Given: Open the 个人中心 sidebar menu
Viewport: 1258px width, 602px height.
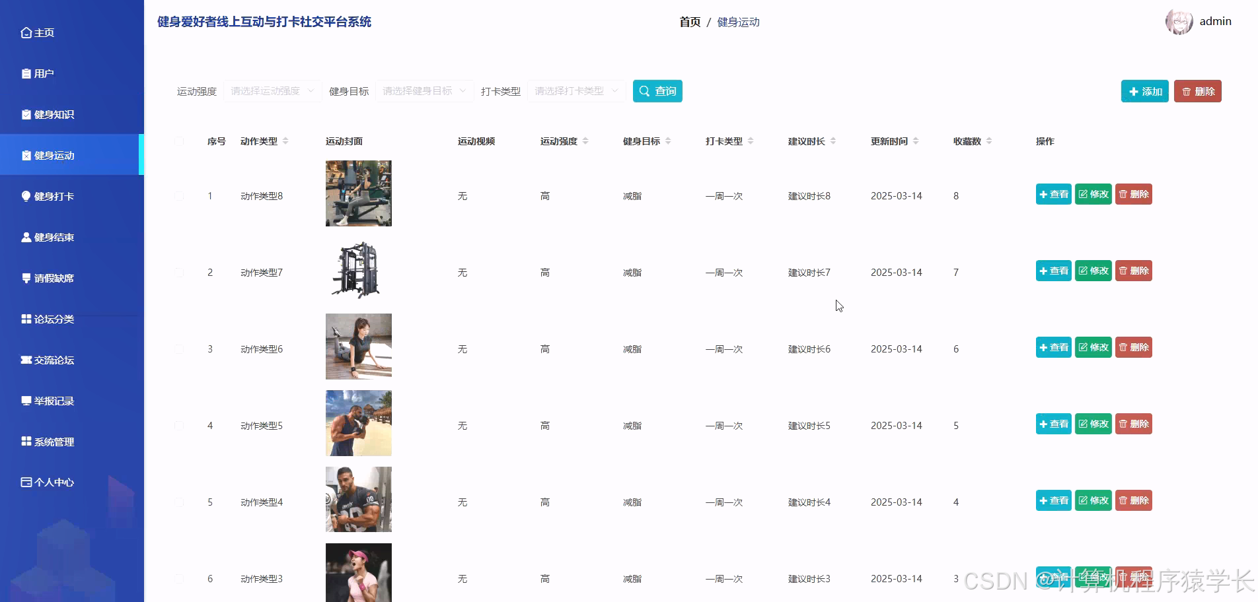Looking at the screenshot, I should [x=72, y=482].
